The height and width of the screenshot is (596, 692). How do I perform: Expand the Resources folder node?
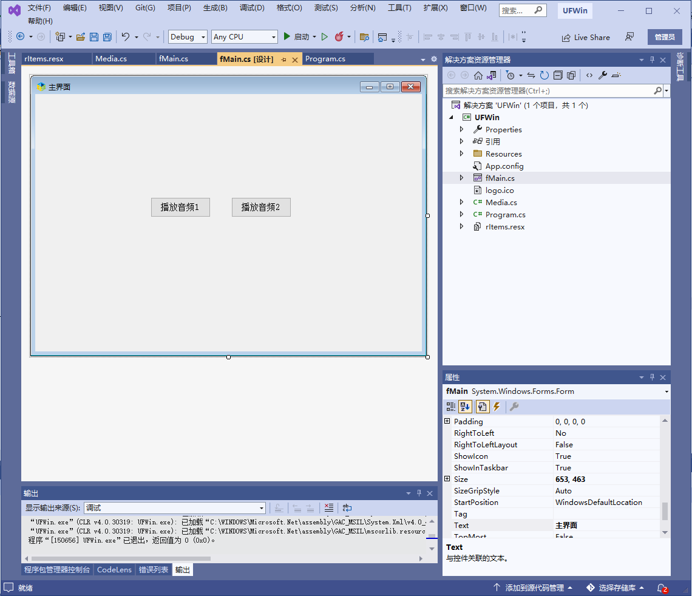461,154
